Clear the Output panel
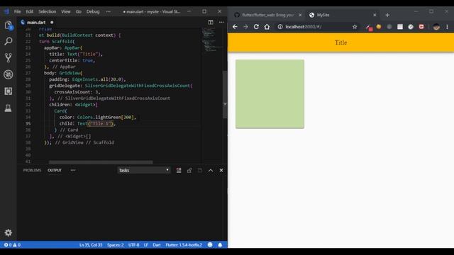The height and width of the screenshot is (255, 454). click(179, 170)
